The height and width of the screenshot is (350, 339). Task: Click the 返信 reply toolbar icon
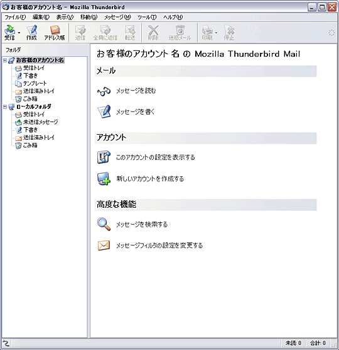coord(80,33)
